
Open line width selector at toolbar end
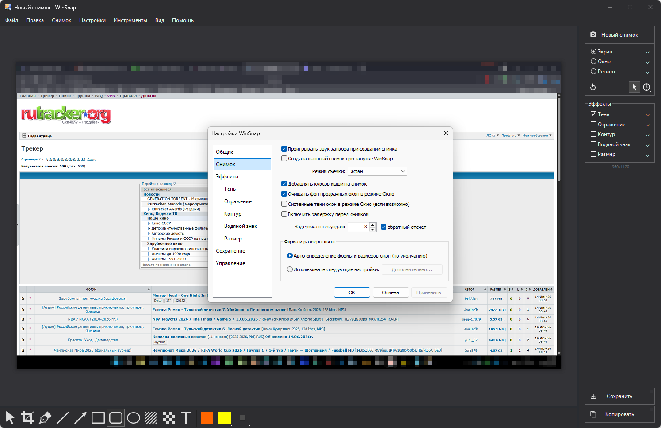point(242,418)
